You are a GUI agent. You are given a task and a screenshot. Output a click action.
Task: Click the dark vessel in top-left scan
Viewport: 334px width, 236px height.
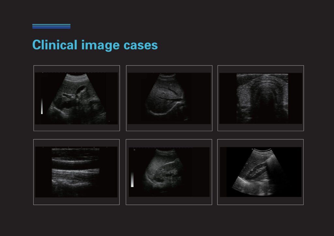click(81, 90)
